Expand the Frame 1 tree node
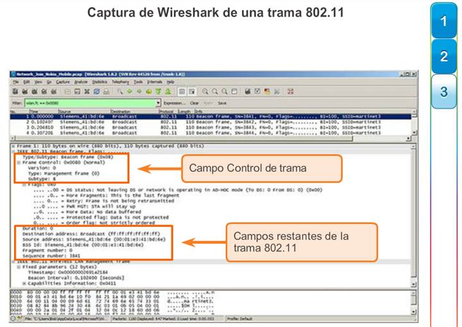Screen dimensions: 462x327 pos(13,146)
